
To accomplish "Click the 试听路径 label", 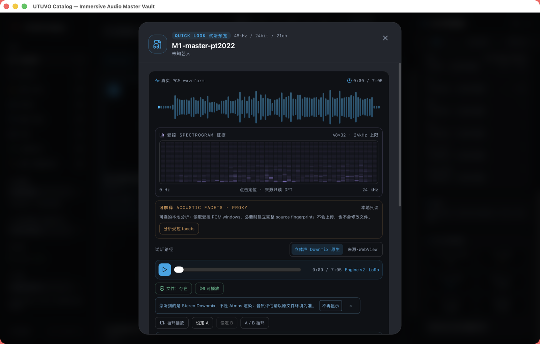I will pyautogui.click(x=164, y=250).
